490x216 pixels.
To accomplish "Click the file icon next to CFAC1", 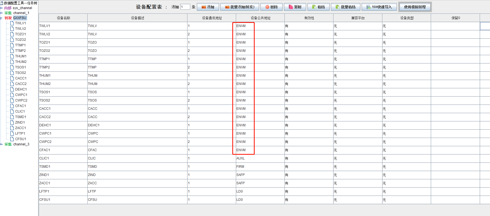I will [12, 106].
